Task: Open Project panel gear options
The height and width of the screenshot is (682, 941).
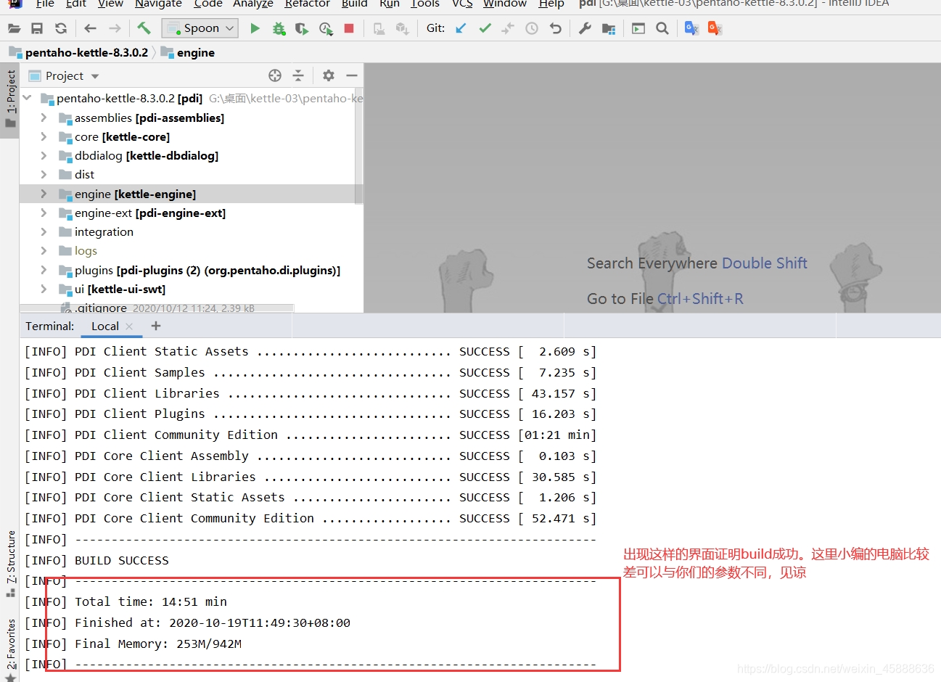Action: 329,75
